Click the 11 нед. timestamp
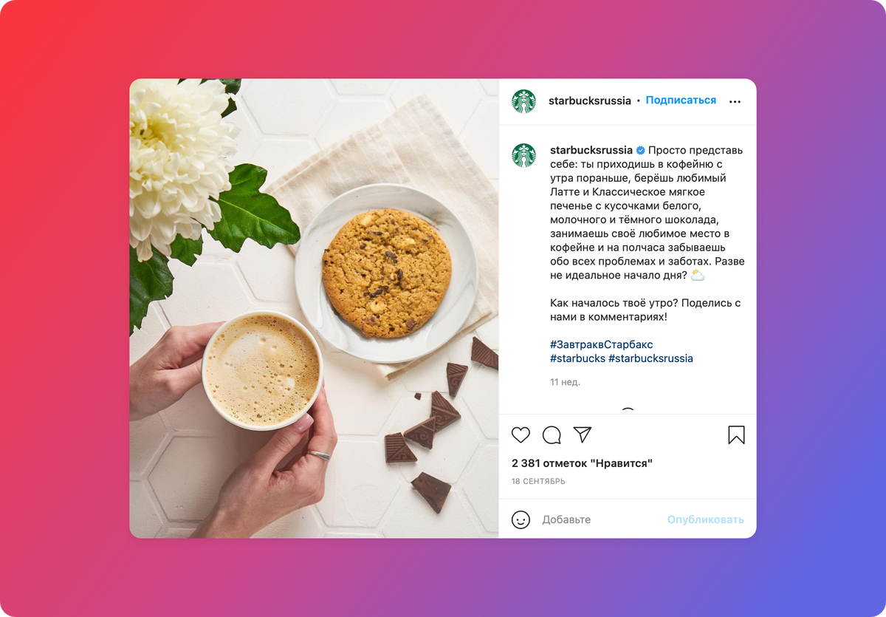886x617 pixels. pyautogui.click(x=565, y=382)
